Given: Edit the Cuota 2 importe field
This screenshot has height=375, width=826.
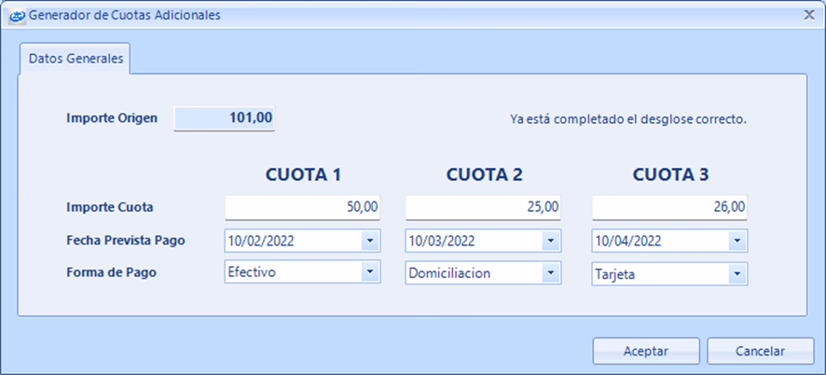Looking at the screenshot, I should 483,207.
